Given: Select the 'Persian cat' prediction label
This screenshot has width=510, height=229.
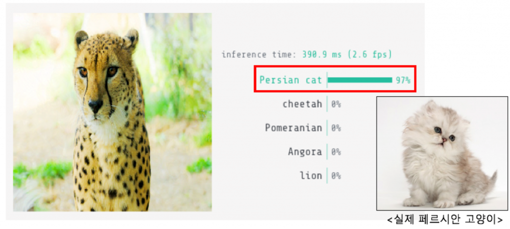Looking at the screenshot, I should pos(290,80).
